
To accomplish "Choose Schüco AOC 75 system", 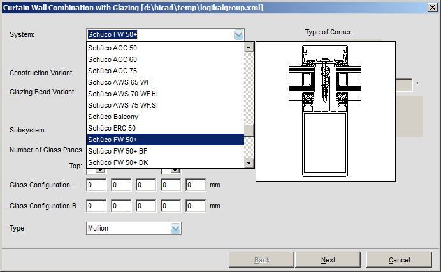I will coord(165,71).
